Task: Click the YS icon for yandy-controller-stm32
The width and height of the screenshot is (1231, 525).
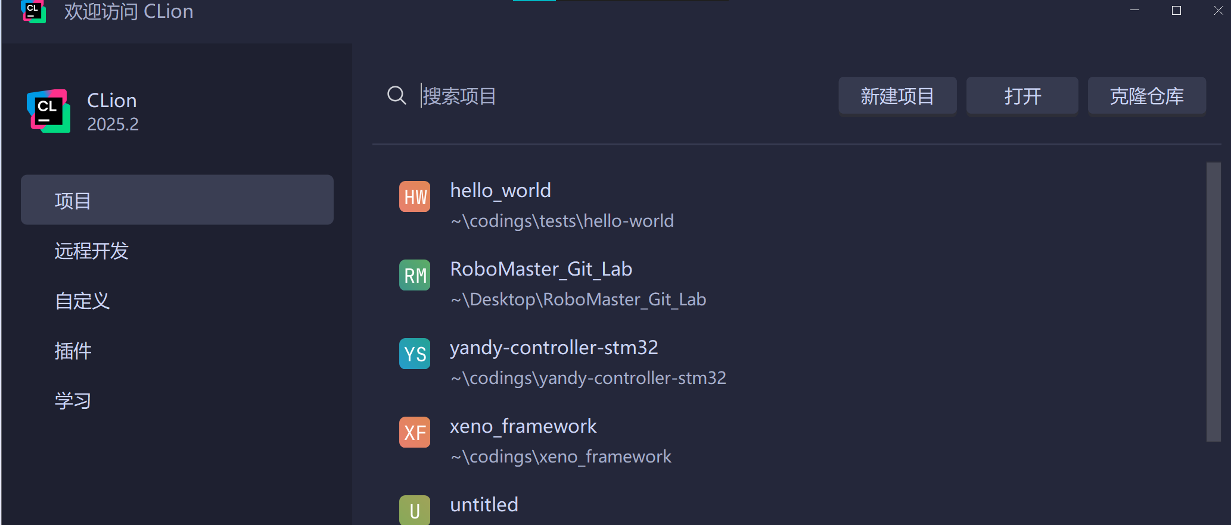Action: click(x=415, y=354)
